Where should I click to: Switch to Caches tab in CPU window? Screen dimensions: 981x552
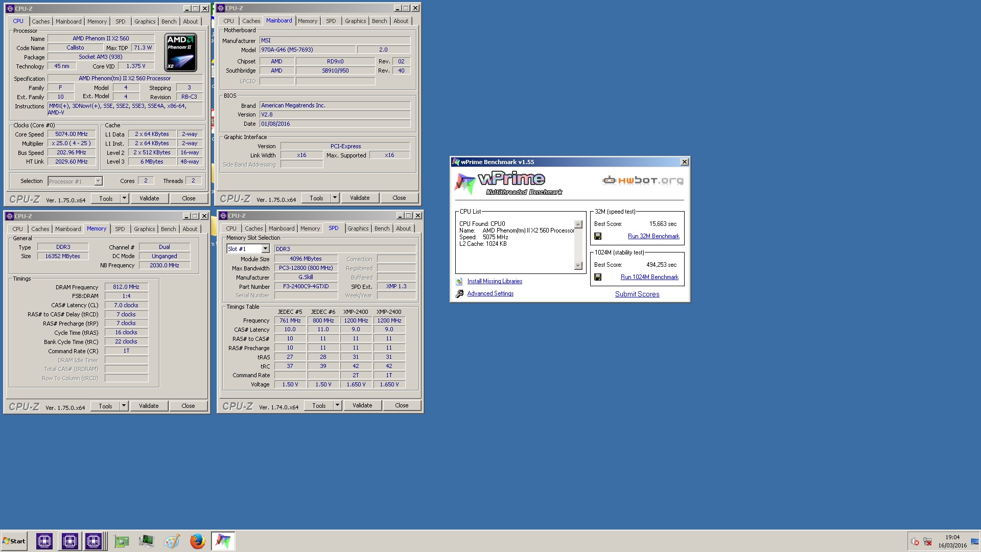point(41,21)
